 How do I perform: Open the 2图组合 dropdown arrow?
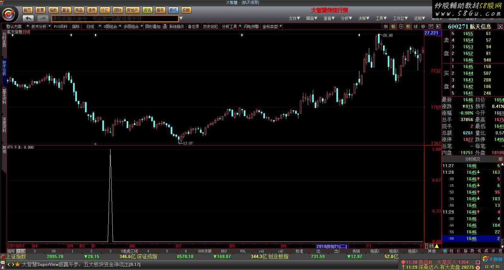120,26
